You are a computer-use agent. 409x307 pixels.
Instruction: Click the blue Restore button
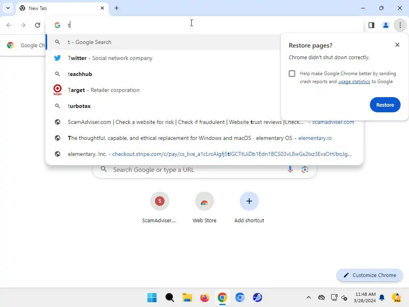click(385, 105)
